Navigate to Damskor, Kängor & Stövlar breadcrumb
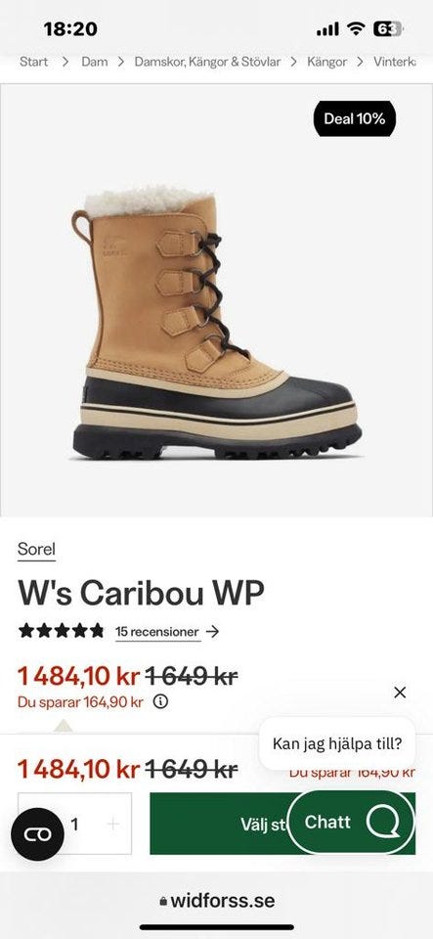Viewport: 433px width, 939px height. 207,62
